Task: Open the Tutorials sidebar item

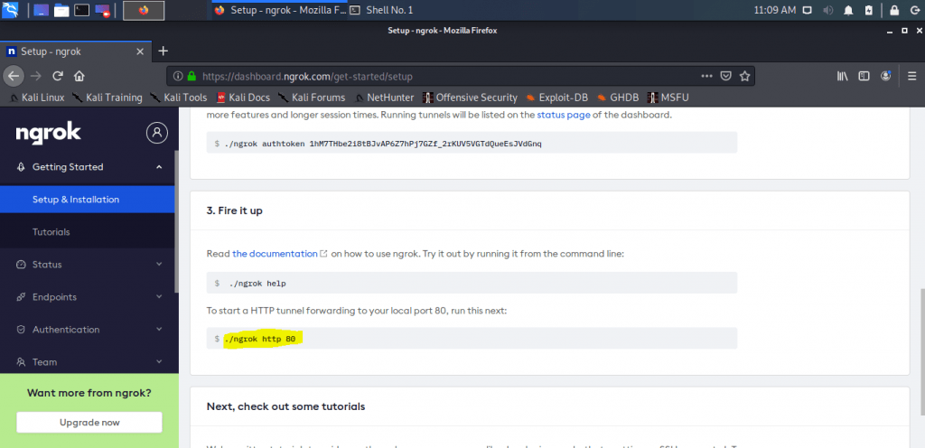Action: point(51,232)
